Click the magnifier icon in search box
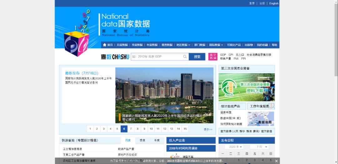 185,57
